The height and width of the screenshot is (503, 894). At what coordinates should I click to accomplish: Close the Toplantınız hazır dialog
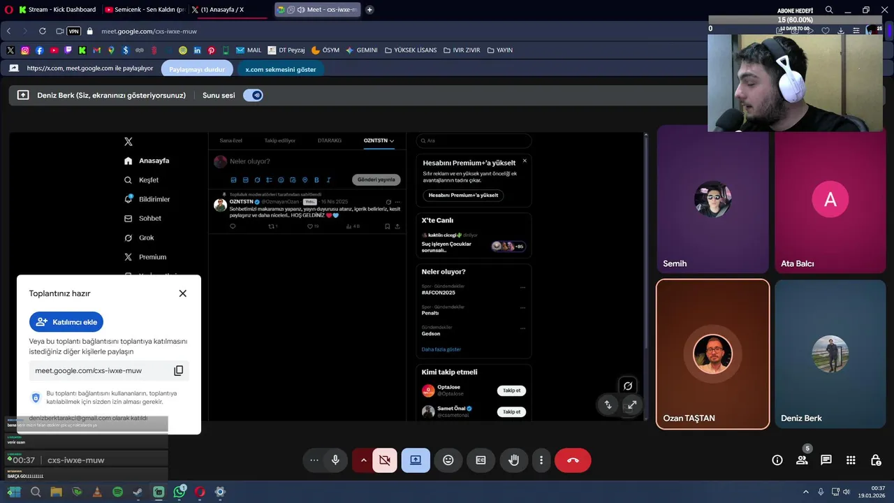click(182, 293)
